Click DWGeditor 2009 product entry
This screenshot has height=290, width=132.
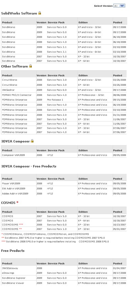tap(8, 90)
